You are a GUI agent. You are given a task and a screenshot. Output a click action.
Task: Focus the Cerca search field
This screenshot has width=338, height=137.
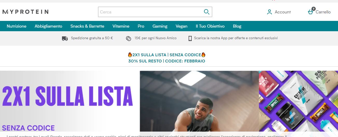tap(155, 12)
